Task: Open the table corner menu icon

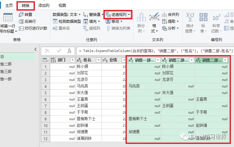Action: [45, 60]
